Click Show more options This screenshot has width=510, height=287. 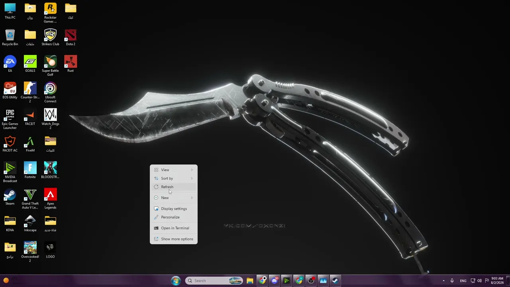click(x=173, y=239)
